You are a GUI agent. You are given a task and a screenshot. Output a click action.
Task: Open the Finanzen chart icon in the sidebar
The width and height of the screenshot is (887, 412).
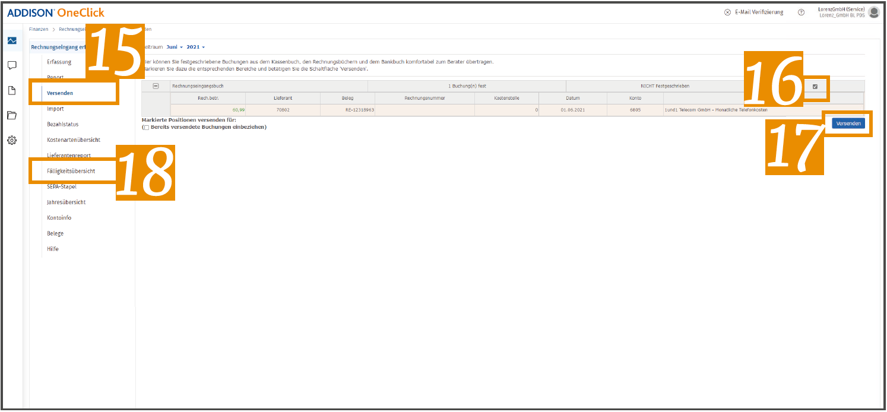tap(12, 40)
